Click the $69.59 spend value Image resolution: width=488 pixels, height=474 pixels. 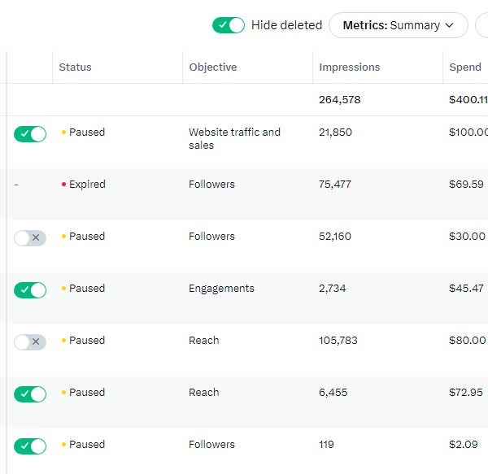(x=466, y=184)
